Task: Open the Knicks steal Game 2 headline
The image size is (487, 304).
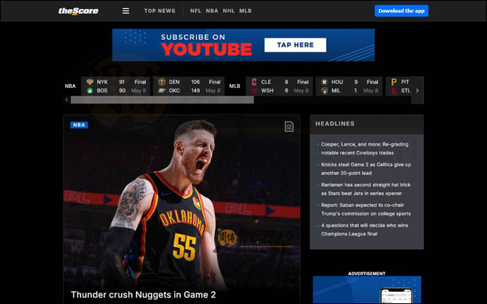Action: coord(366,169)
